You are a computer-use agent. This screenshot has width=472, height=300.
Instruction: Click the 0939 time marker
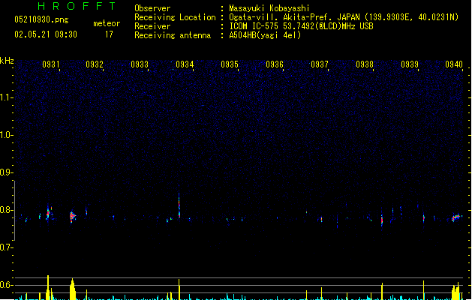point(410,64)
